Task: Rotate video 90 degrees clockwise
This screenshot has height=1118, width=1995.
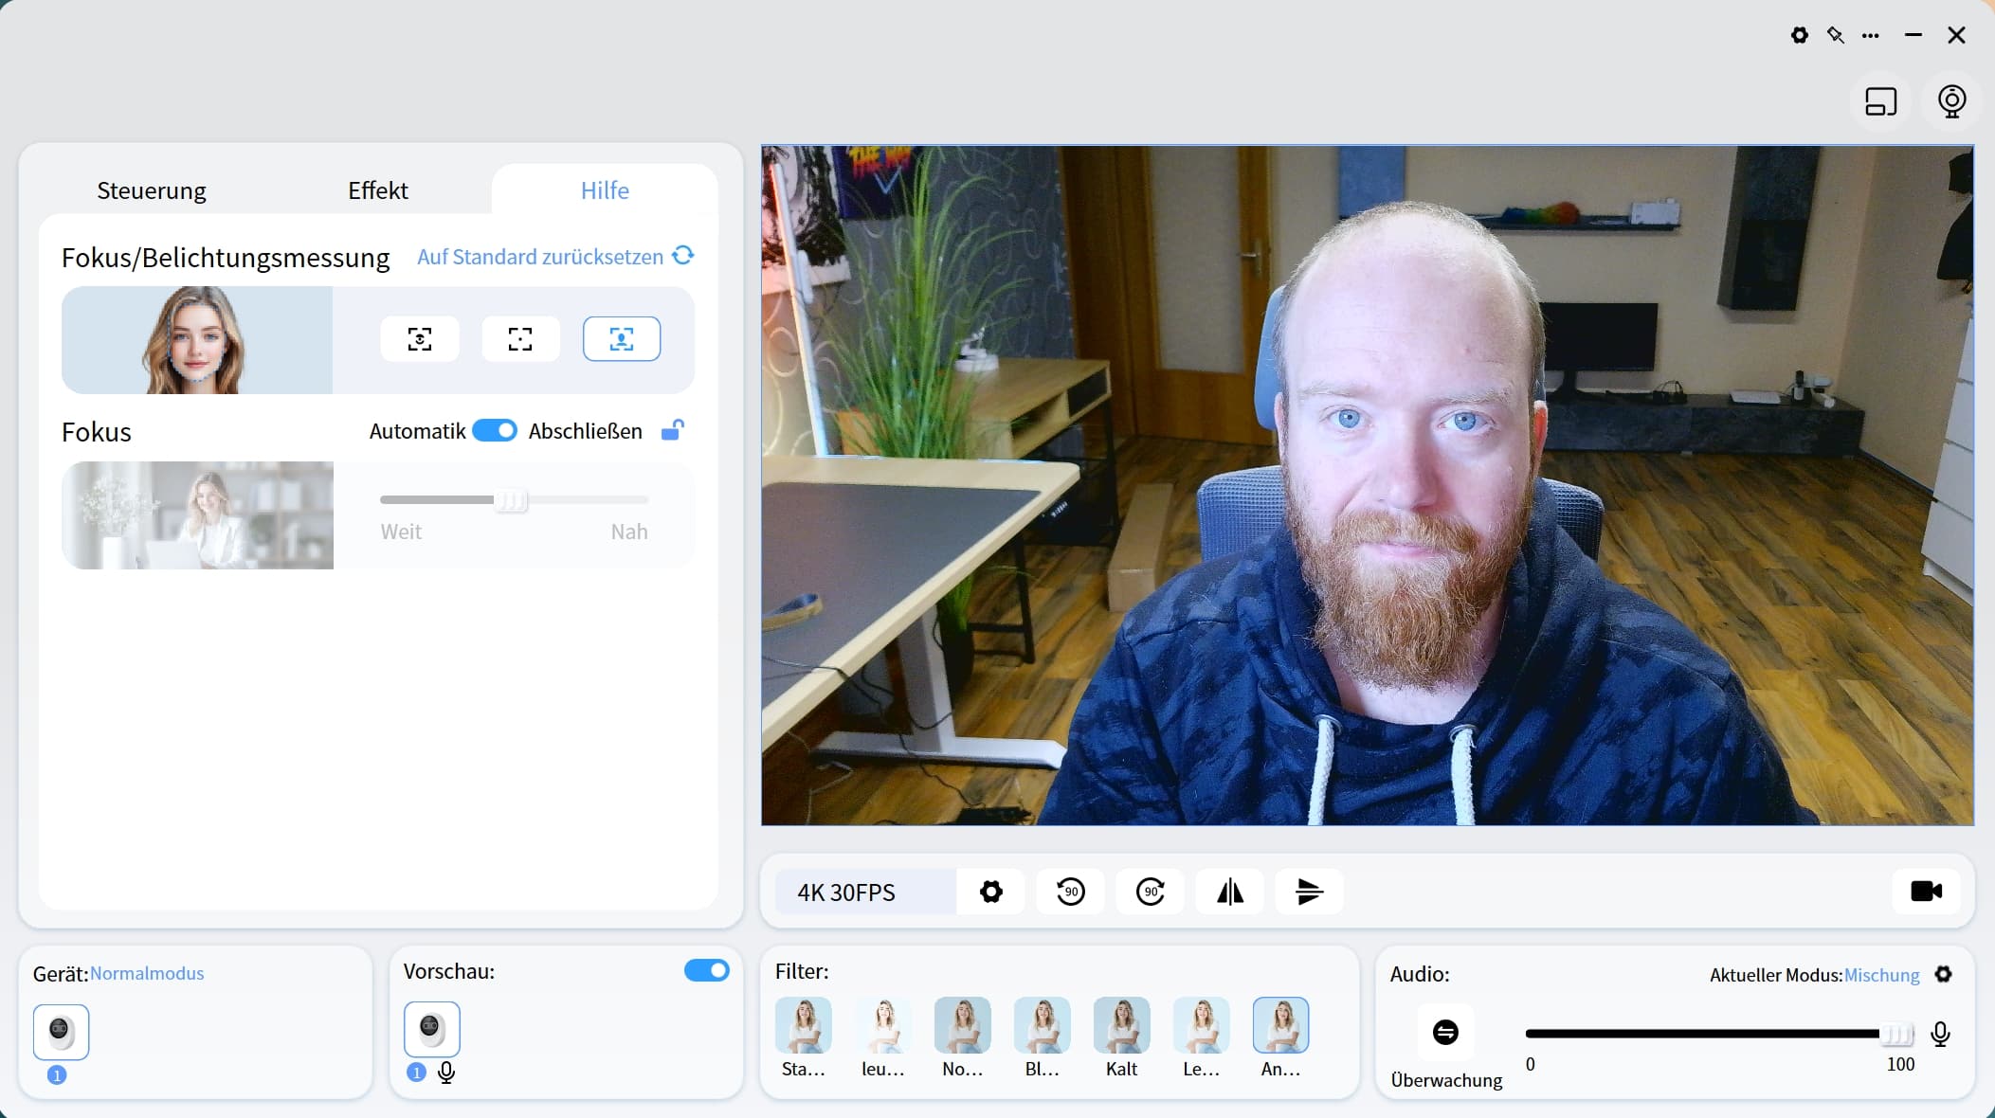Action: tap(1150, 892)
